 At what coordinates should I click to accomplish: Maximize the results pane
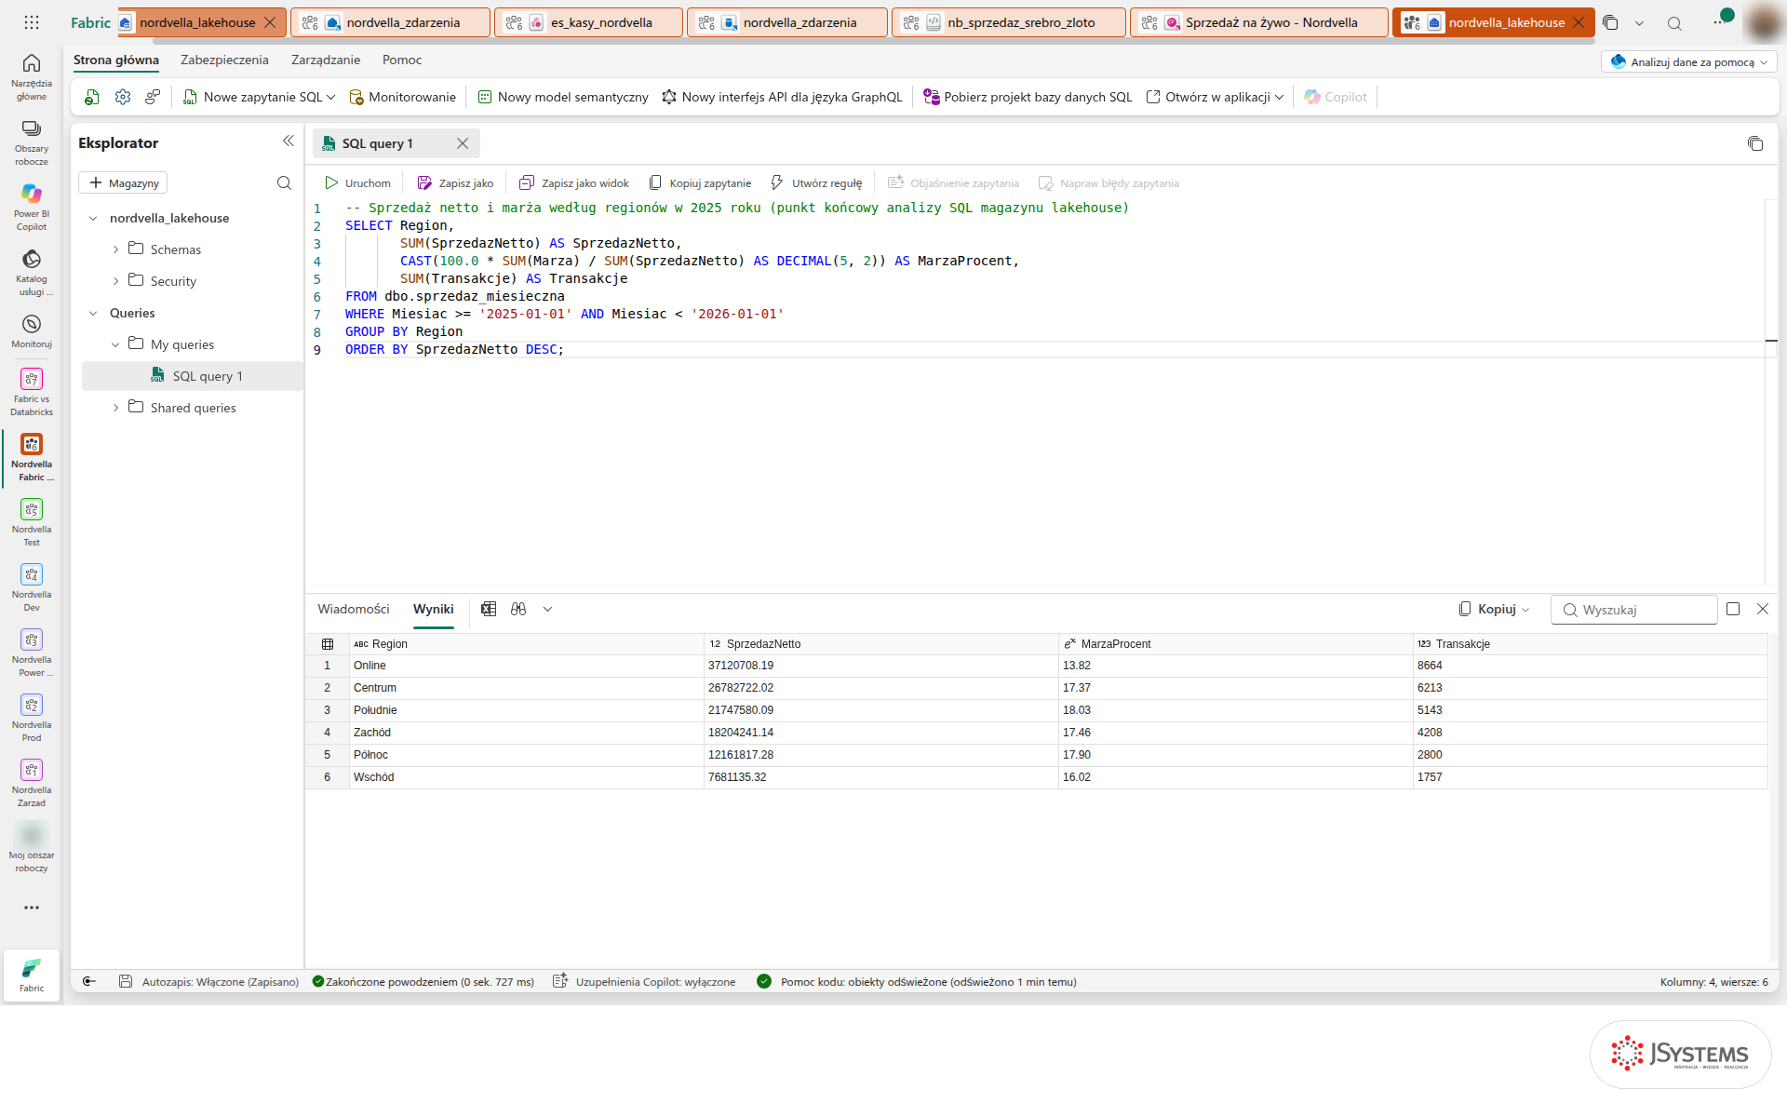[1733, 609]
